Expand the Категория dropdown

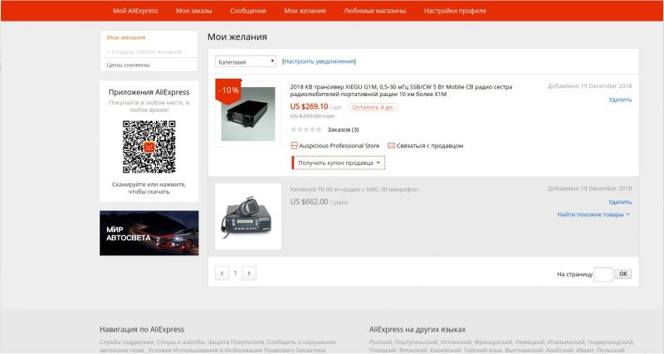pos(246,61)
